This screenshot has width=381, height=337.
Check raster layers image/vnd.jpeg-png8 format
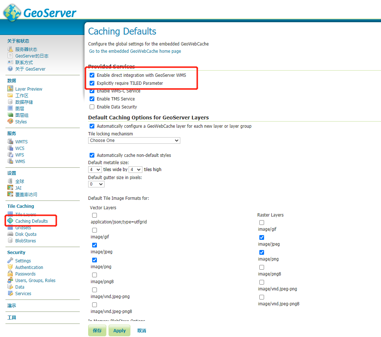coord(262,297)
